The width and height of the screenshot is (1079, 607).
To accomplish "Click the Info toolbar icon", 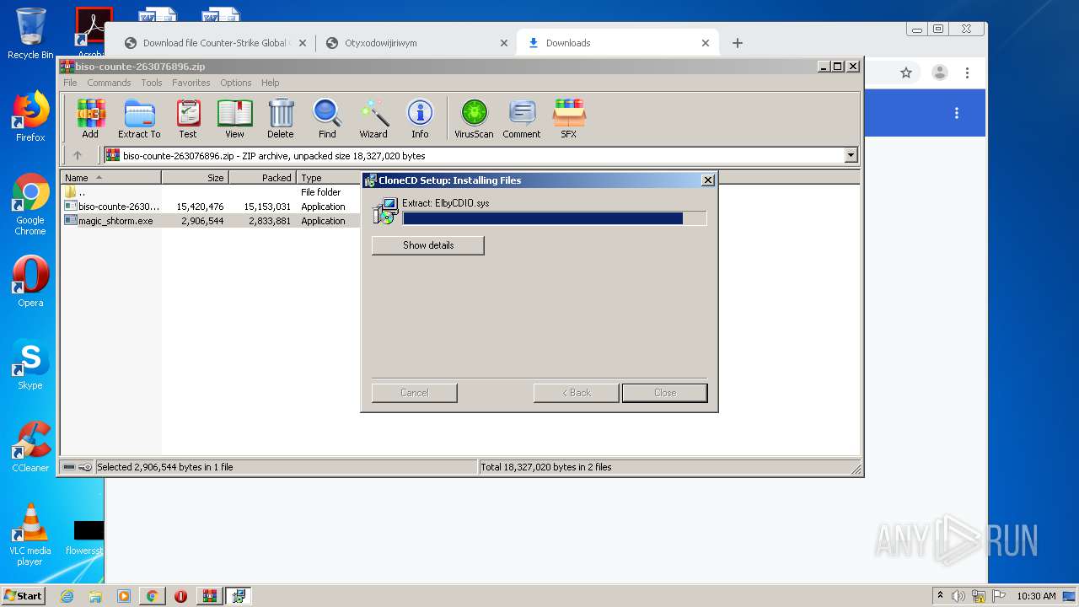I will coord(420,118).
